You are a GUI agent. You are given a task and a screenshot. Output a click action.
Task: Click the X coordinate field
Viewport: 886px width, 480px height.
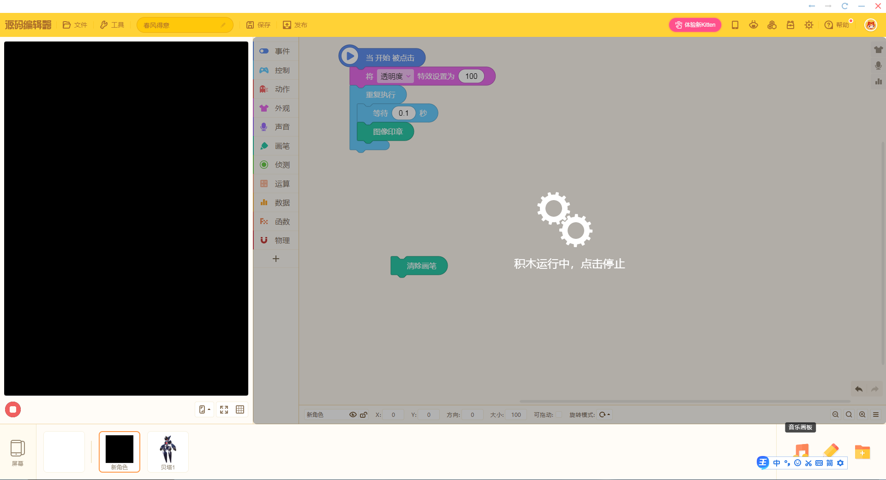pos(393,415)
